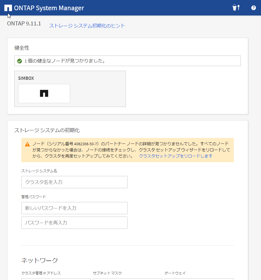Click the SIMBOX node label
261x280 pixels.
tap(26, 78)
